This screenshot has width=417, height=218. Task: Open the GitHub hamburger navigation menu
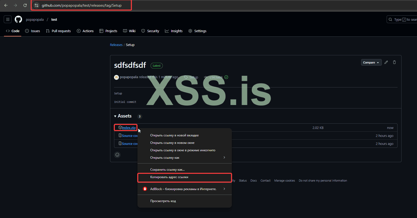pos(8,19)
